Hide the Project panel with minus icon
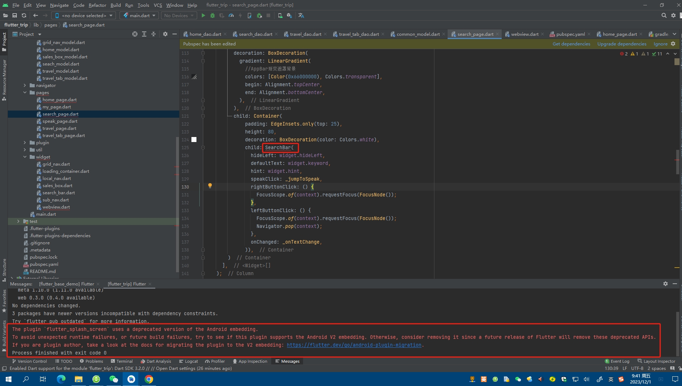Image resolution: width=682 pixels, height=386 pixels. click(x=175, y=34)
